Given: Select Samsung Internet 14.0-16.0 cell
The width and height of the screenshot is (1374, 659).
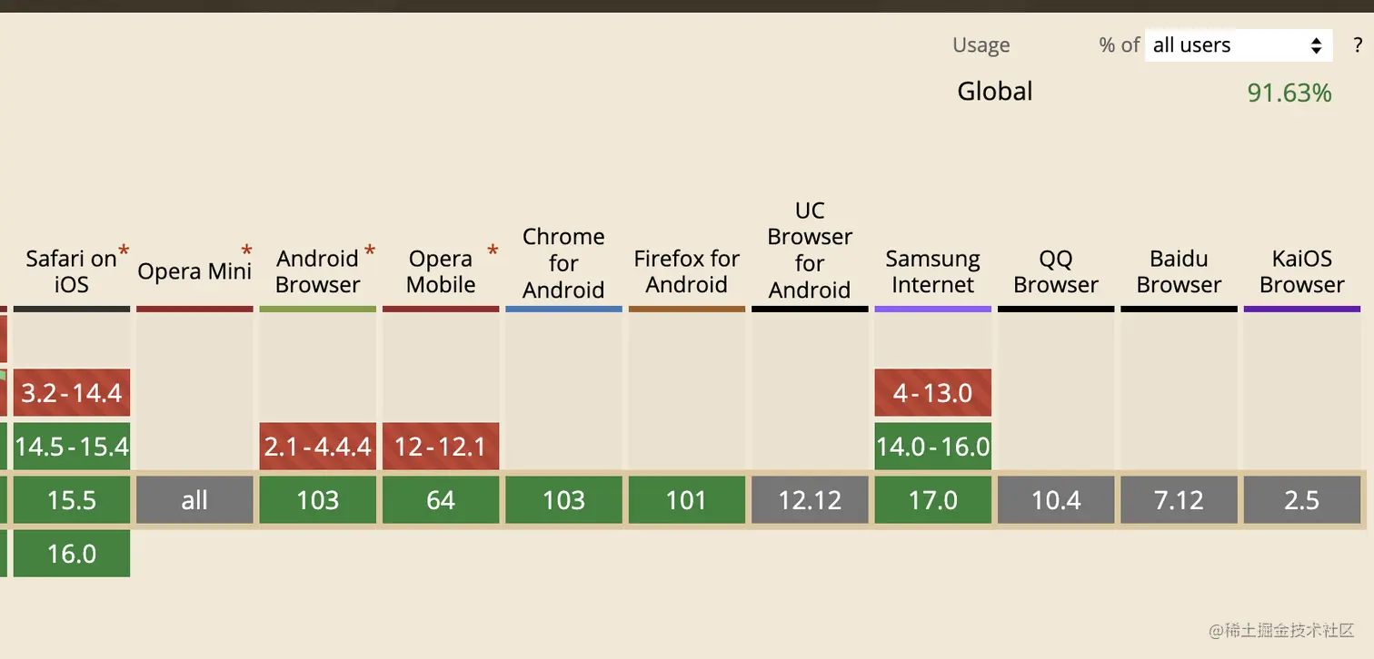Looking at the screenshot, I should [932, 447].
